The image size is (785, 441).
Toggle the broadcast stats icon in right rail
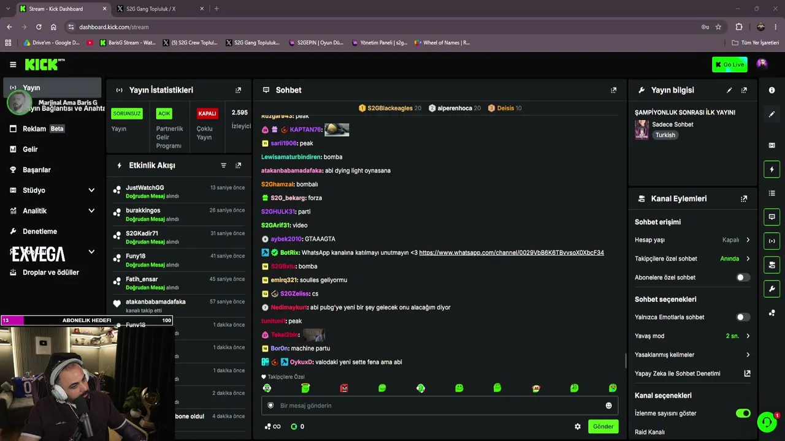coord(772,241)
